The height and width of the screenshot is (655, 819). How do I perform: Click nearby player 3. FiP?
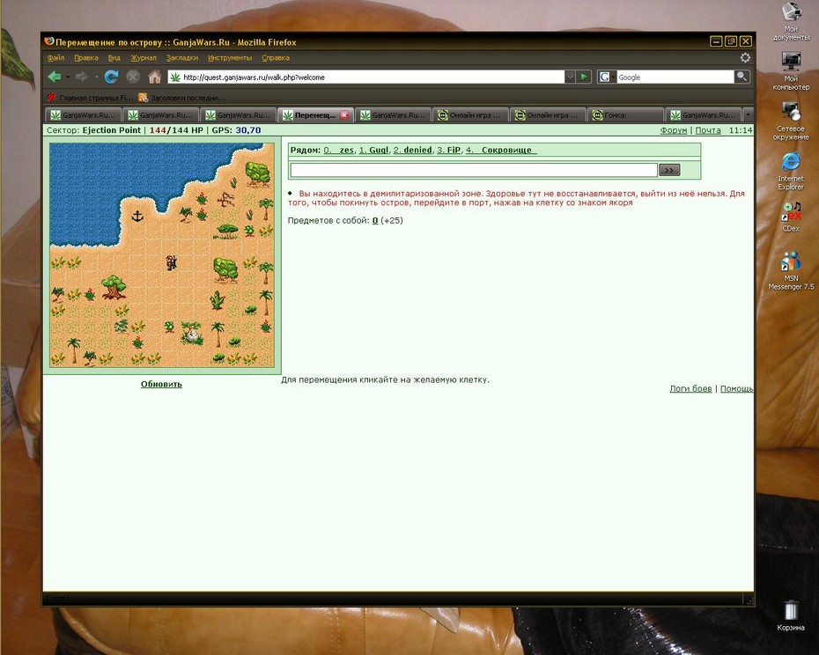(448, 150)
